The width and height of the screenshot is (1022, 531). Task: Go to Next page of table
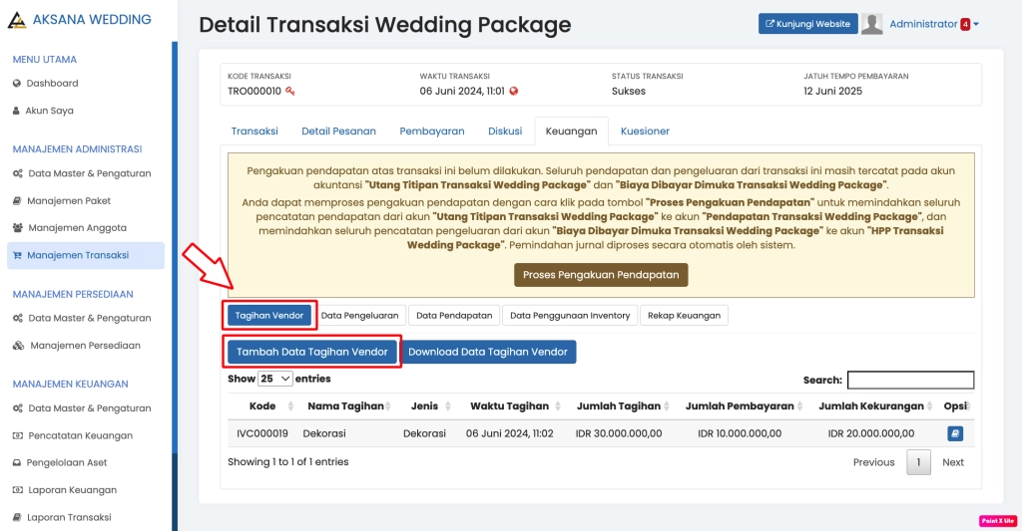point(953,462)
